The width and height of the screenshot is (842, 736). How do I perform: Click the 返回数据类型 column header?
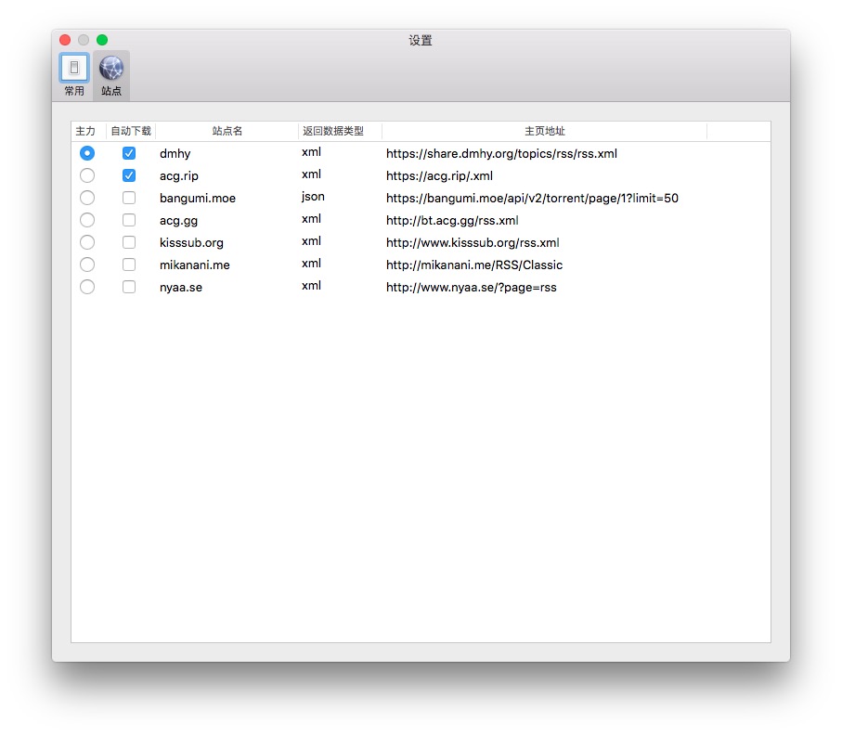click(340, 132)
